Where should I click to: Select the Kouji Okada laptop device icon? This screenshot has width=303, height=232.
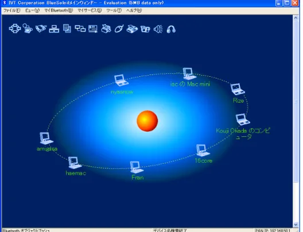click(243, 119)
